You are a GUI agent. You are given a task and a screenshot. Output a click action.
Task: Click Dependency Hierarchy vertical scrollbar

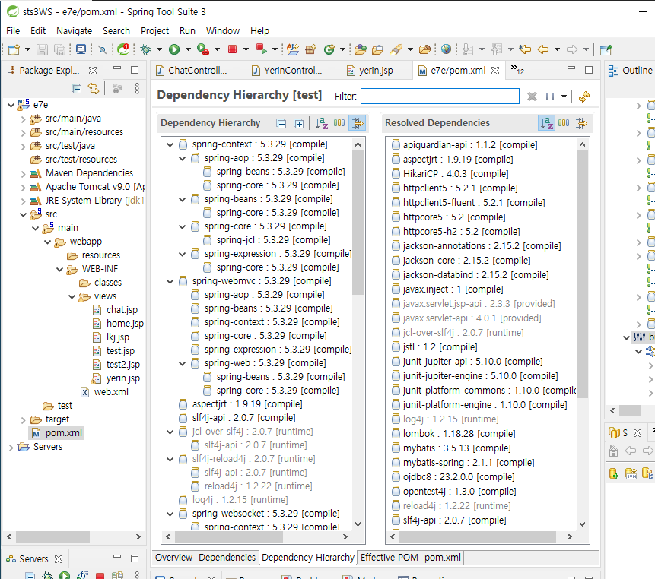(x=358, y=223)
